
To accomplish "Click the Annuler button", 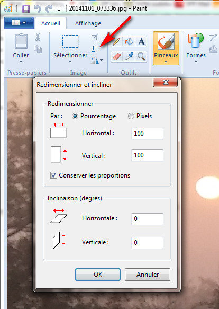I will click(x=148, y=275).
